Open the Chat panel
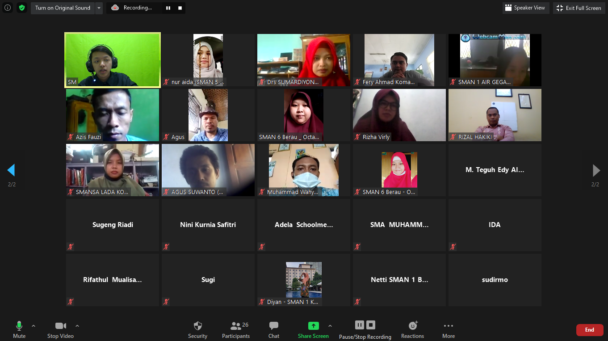 click(x=274, y=326)
